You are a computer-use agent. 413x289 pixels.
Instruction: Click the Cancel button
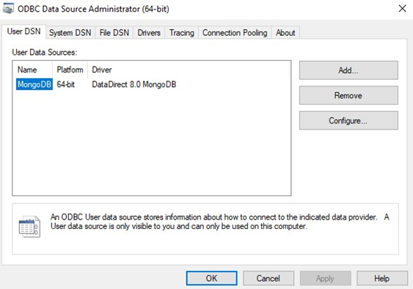[x=268, y=278]
